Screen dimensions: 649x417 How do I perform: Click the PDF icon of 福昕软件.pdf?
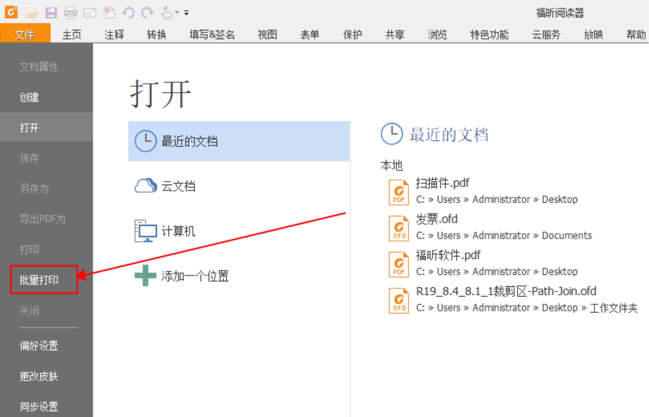point(399,264)
